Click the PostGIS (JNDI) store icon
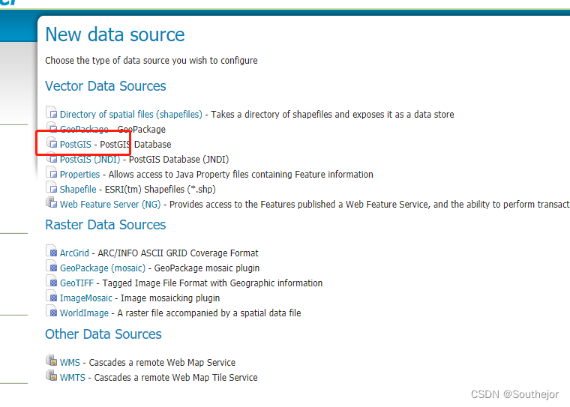 tap(52, 157)
